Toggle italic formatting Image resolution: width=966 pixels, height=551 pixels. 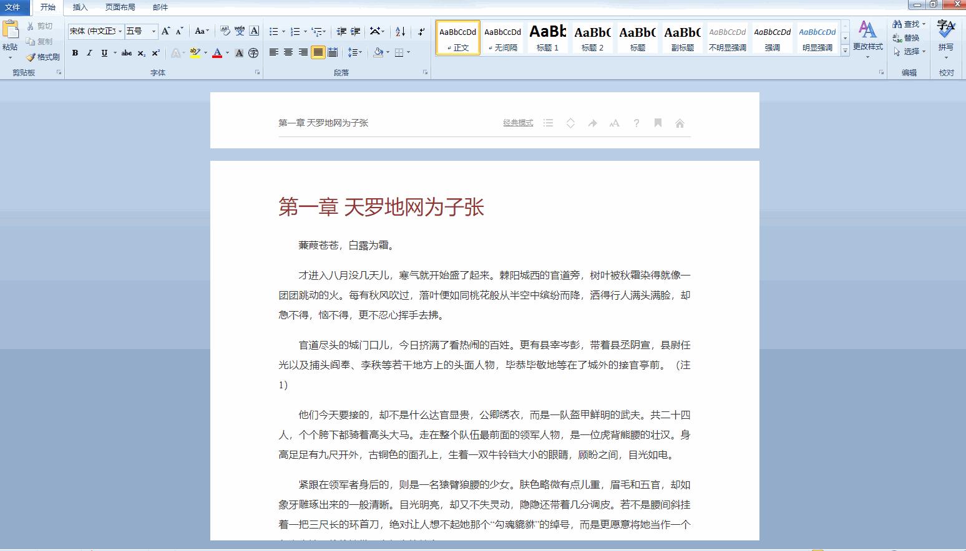(x=88, y=53)
